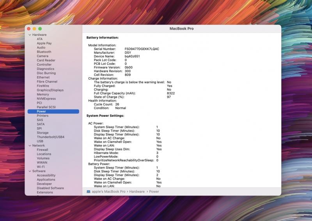
Task: Select Apple Pay in the sidebar
Action: [x=44, y=43]
